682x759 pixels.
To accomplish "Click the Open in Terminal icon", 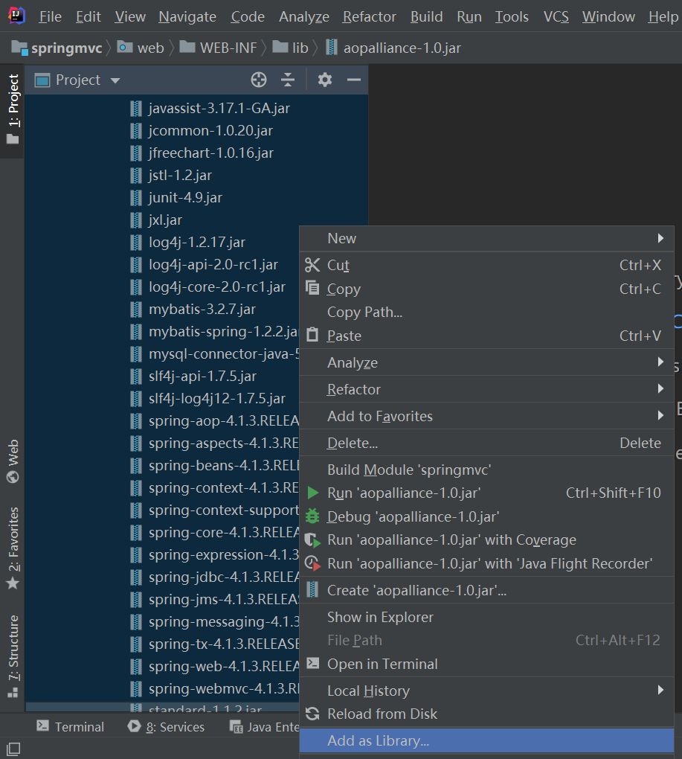I will [x=313, y=663].
